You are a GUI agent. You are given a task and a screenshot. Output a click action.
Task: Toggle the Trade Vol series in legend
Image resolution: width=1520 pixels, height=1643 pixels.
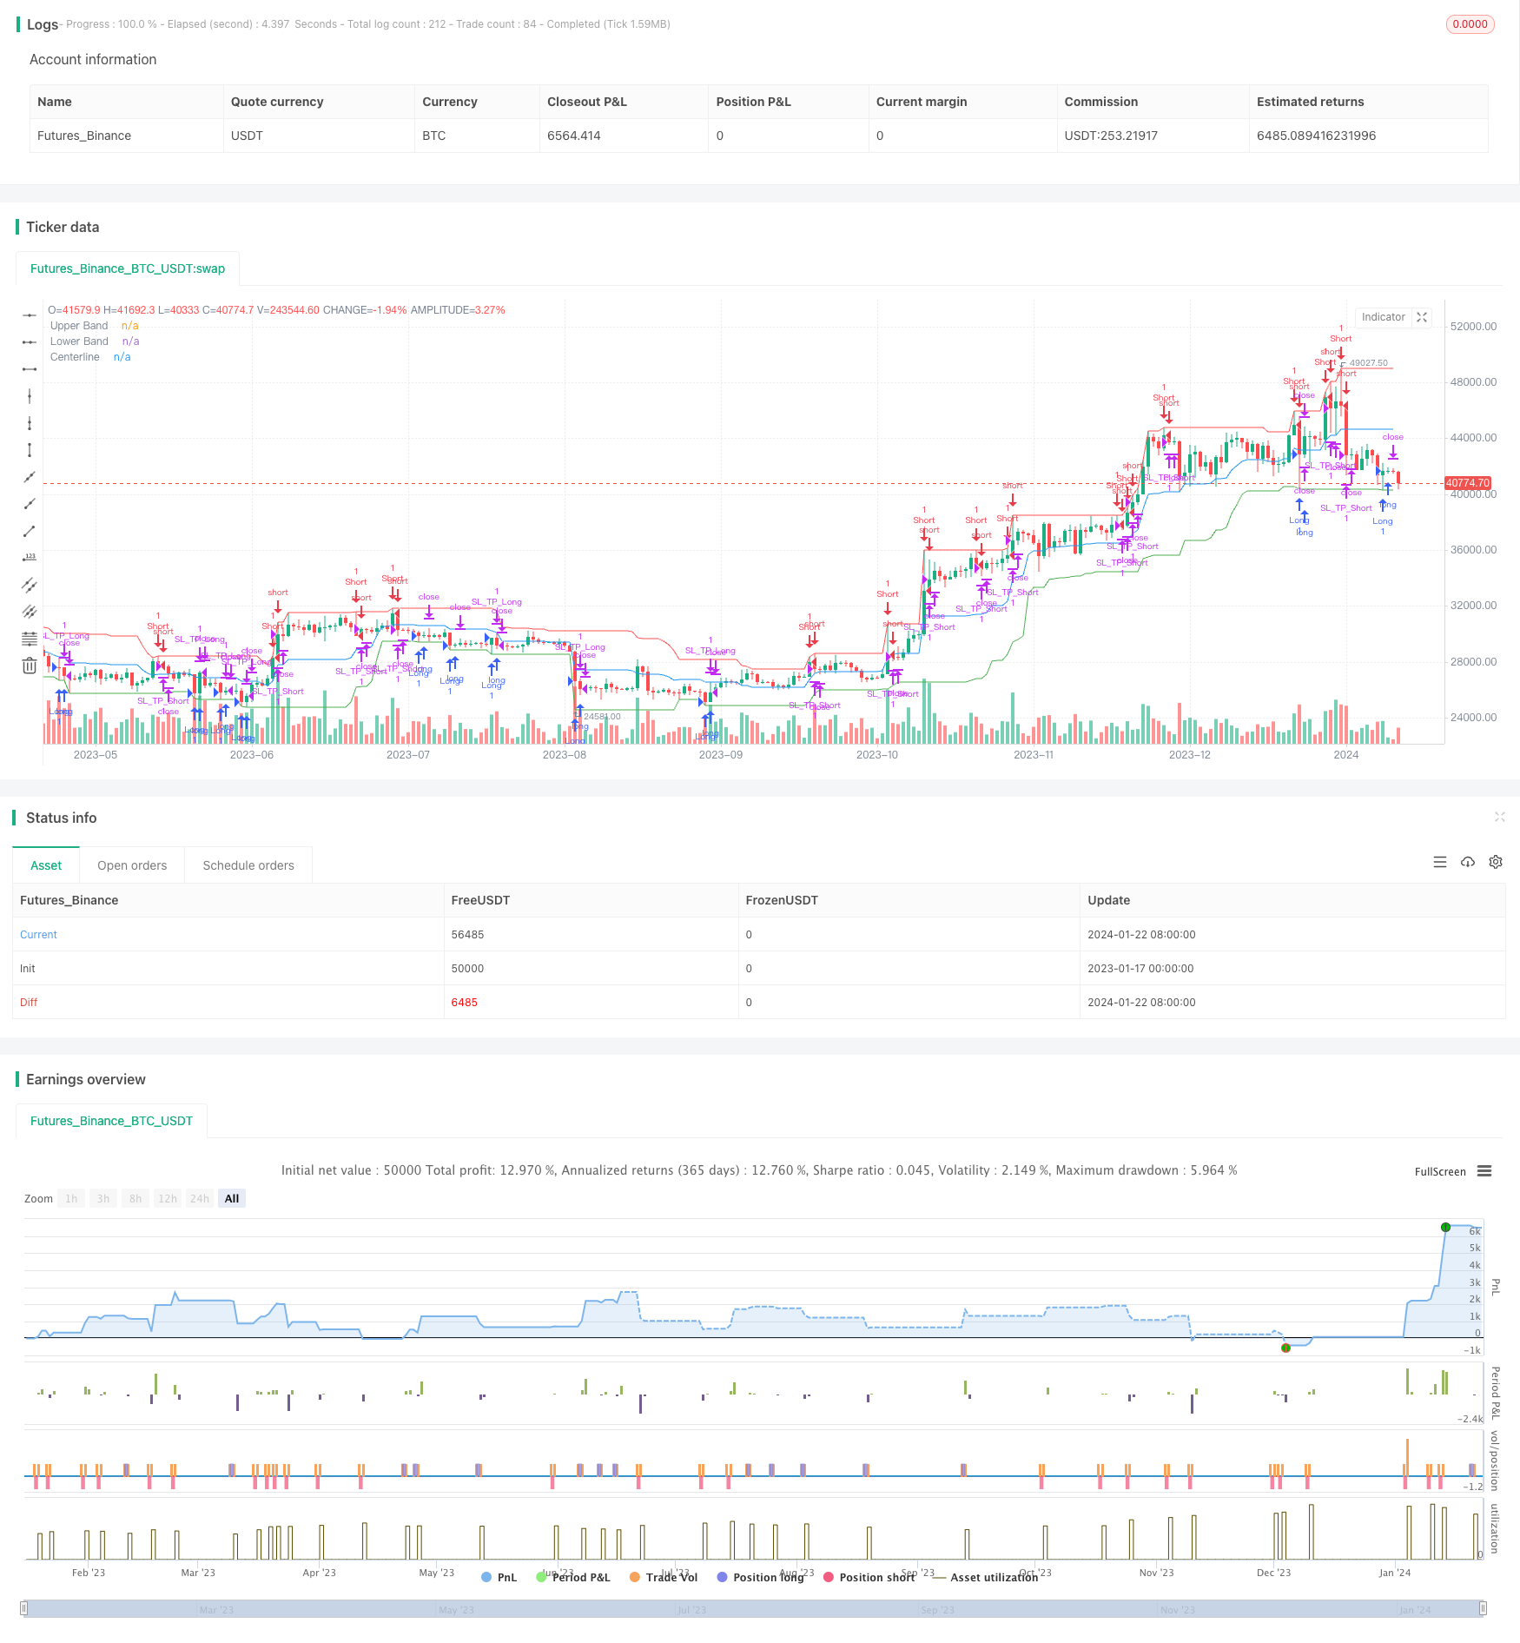[x=664, y=1577]
